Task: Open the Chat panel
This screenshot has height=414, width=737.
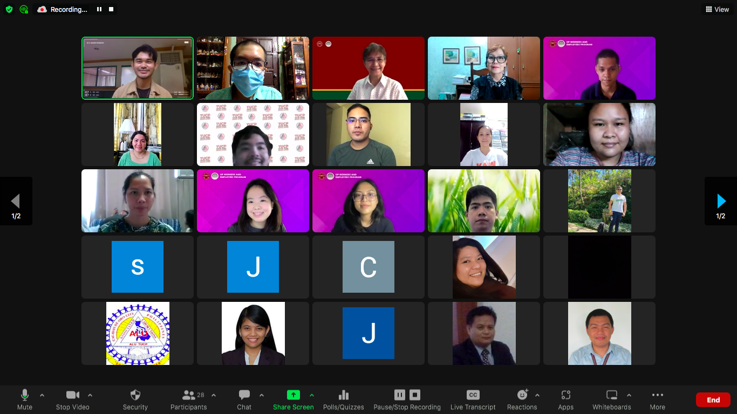Action: coord(244,399)
